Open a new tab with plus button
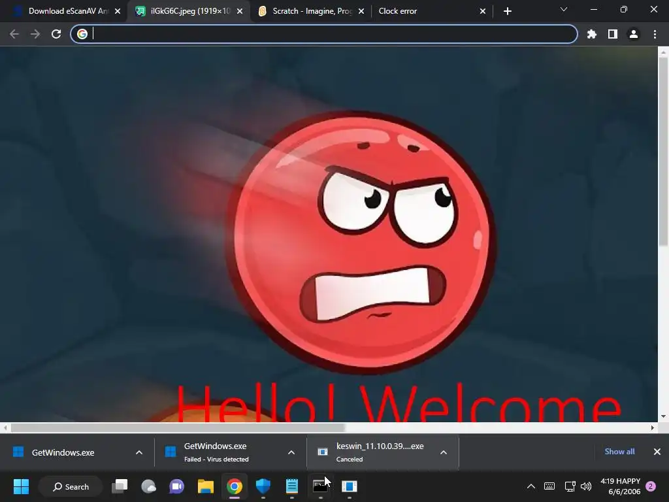Screen dimensions: 669x502 (x=507, y=12)
